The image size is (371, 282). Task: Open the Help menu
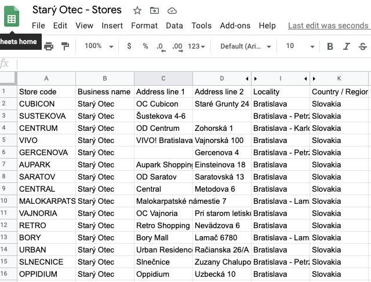point(267,25)
